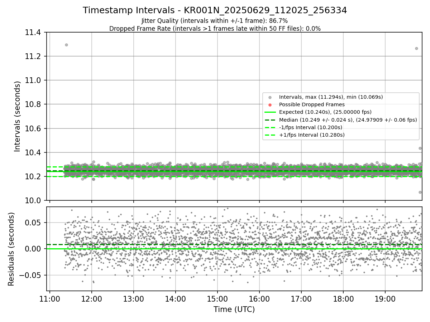
Task: Click the '11:00' time tick label
Action: (x=49, y=299)
